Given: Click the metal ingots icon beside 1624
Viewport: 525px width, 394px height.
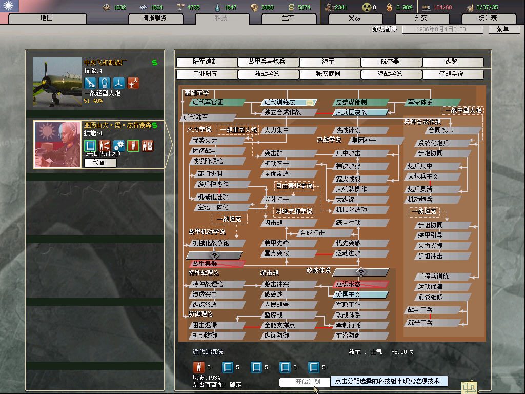Looking at the screenshot, I should click(144, 7).
